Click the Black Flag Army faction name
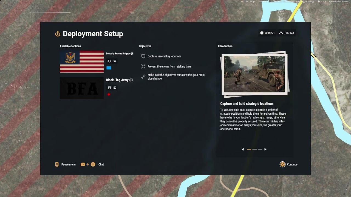Screen dimensions: 351x197 [x=119, y=80]
